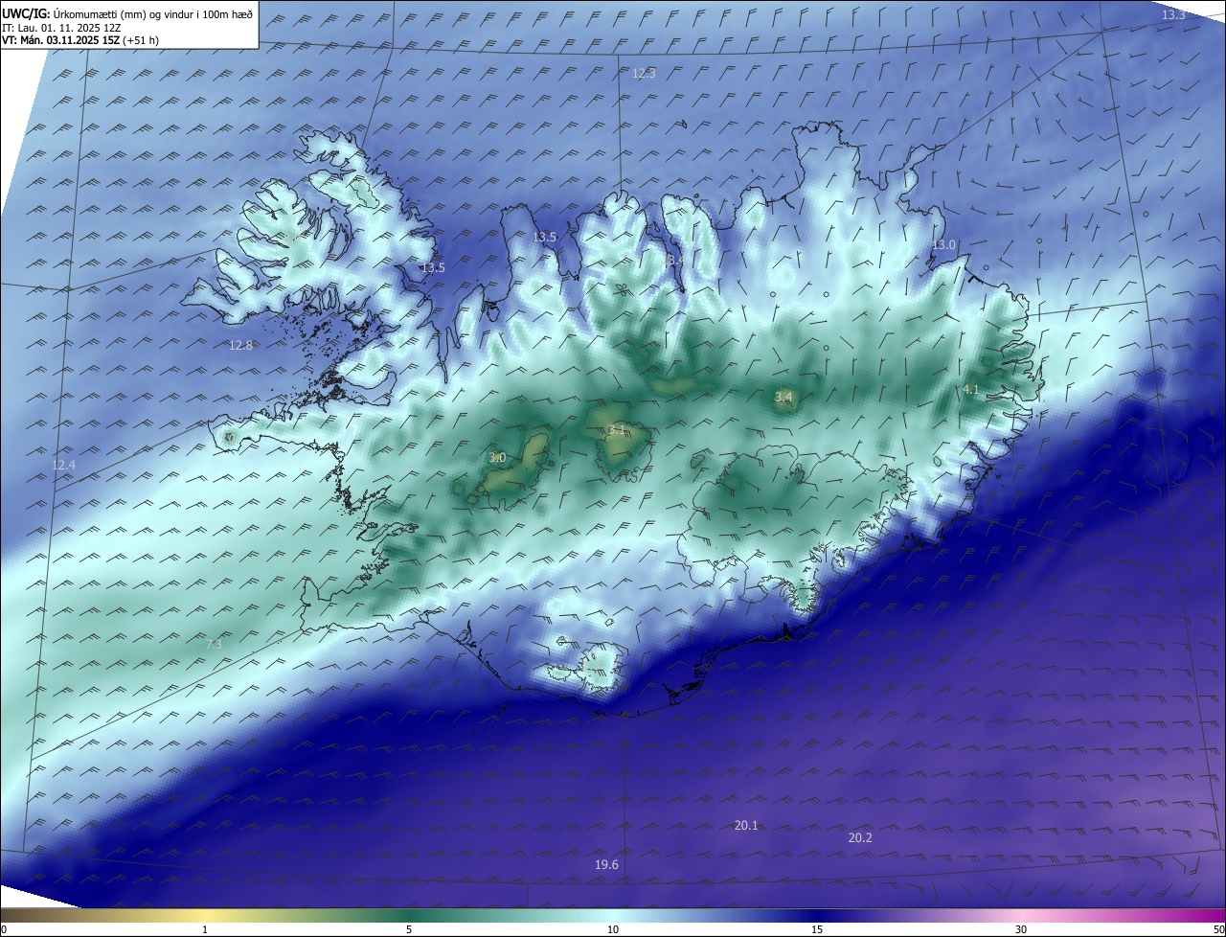
Task: Click the map title 'Úrkomumætti (mm) og vindur'
Action: pos(125,13)
